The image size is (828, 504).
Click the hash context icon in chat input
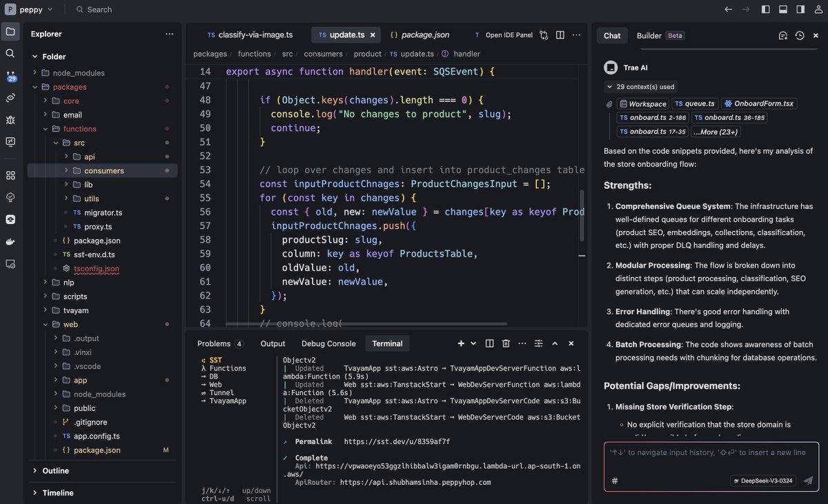tap(615, 481)
